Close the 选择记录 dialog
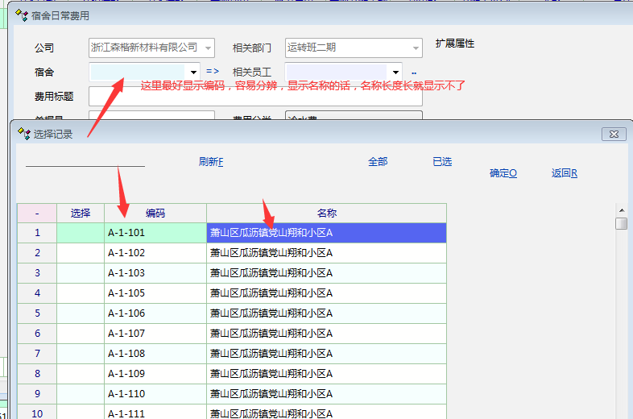 coord(613,134)
